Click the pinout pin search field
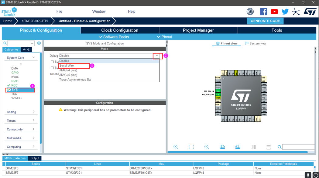This screenshot has width=319, height=178. (298, 147)
